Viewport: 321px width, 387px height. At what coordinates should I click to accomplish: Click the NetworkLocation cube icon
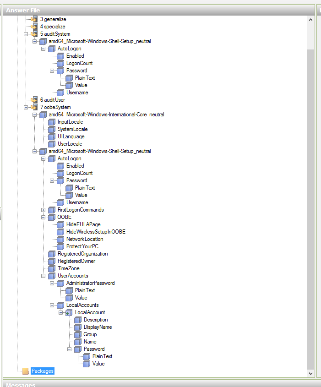pyautogui.click(x=60, y=239)
